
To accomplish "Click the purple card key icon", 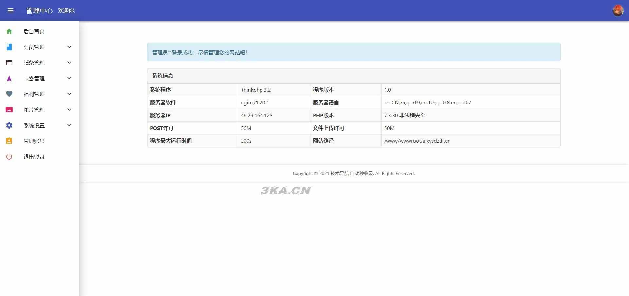I will click(9, 78).
